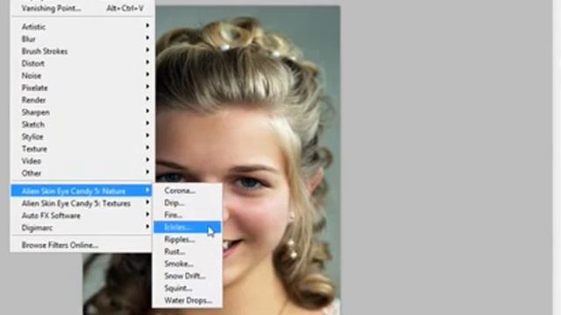
Task: Open the Auto FX Software submenu
Action: tap(82, 215)
